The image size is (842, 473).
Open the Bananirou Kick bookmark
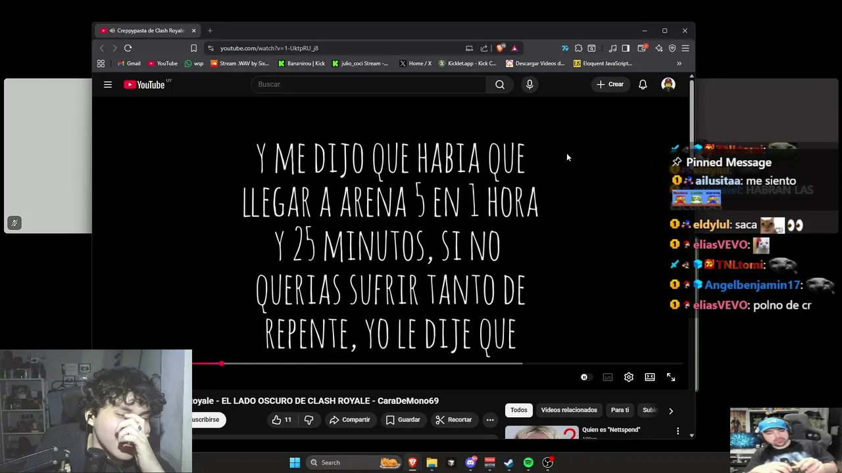tap(301, 64)
